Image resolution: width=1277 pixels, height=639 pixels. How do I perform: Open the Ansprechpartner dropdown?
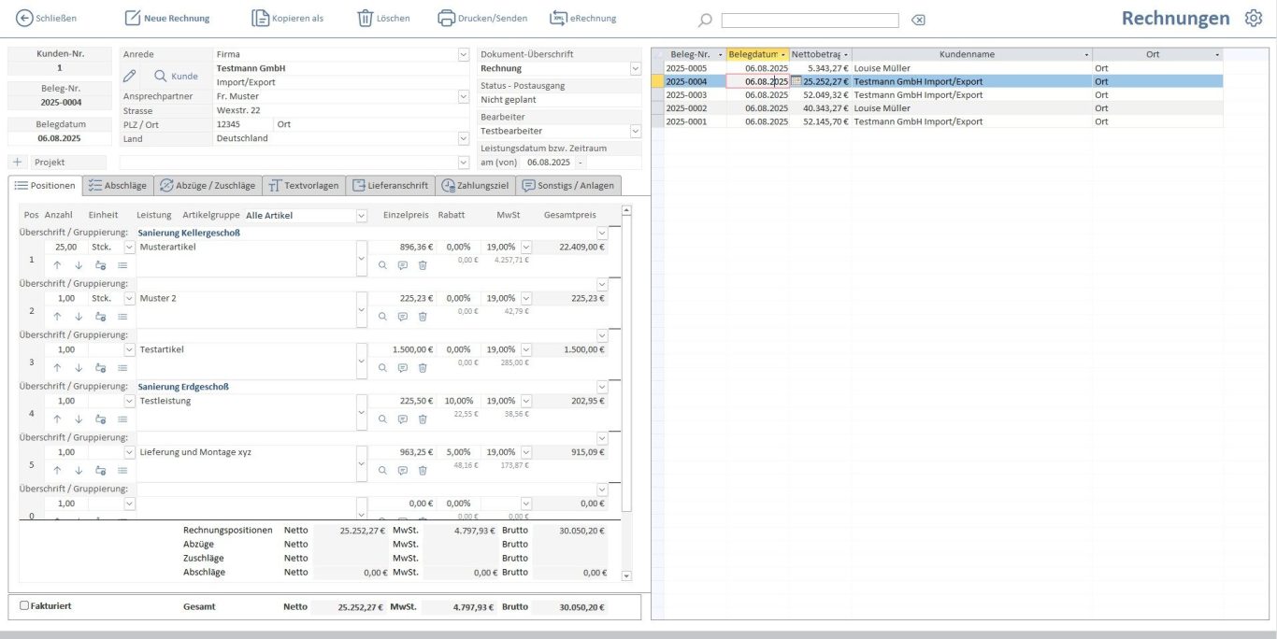click(x=464, y=96)
